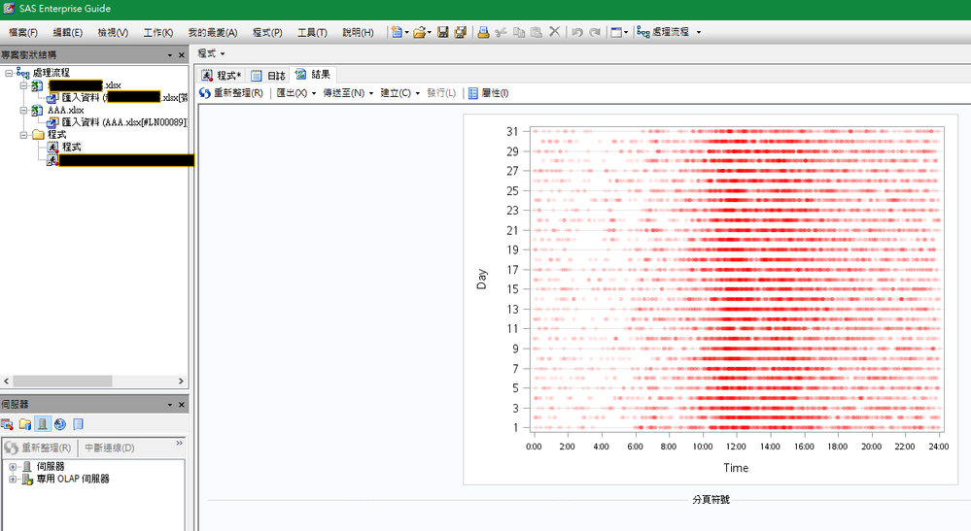Screen dimensions: 971x531
Task: Click the 處理流程 process flow toolbar button
Action: [663, 32]
